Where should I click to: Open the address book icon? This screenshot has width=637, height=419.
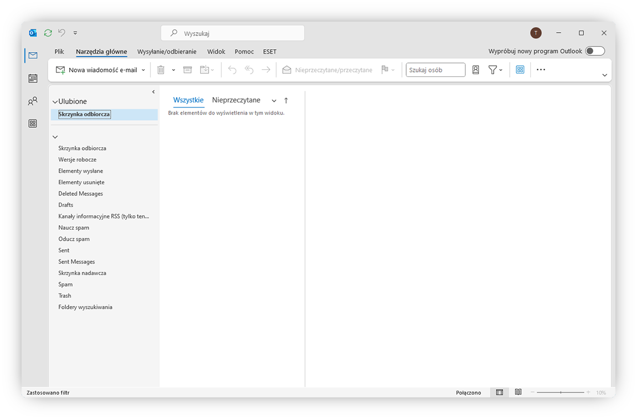tap(476, 69)
